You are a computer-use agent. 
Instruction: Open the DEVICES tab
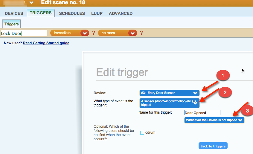pyautogui.click(x=14, y=13)
